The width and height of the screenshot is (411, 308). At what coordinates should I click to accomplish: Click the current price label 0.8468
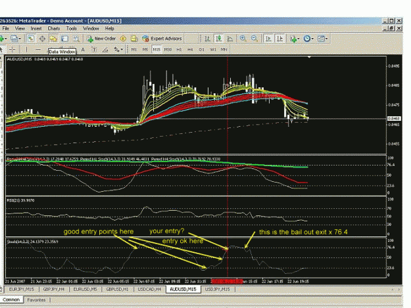click(394, 119)
